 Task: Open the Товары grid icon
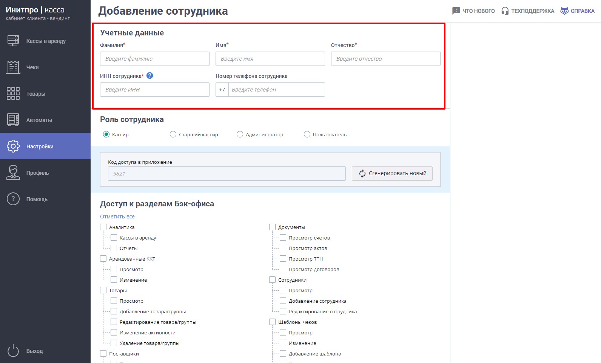pos(13,93)
